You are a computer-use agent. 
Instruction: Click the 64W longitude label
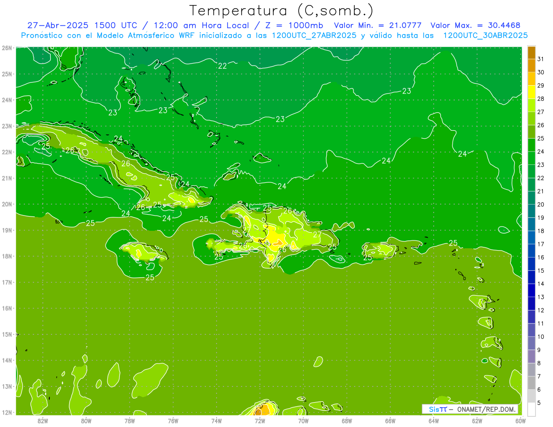click(x=434, y=421)
